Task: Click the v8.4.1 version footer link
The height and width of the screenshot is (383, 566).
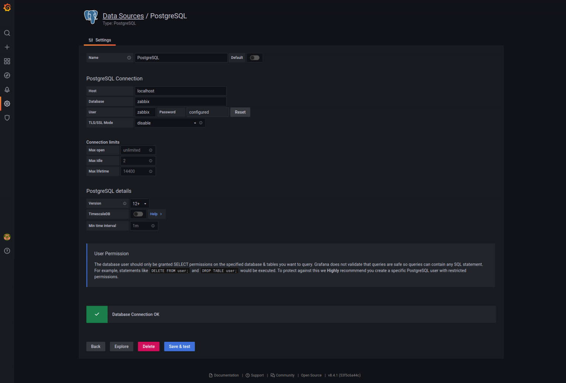Action: click(x=344, y=375)
